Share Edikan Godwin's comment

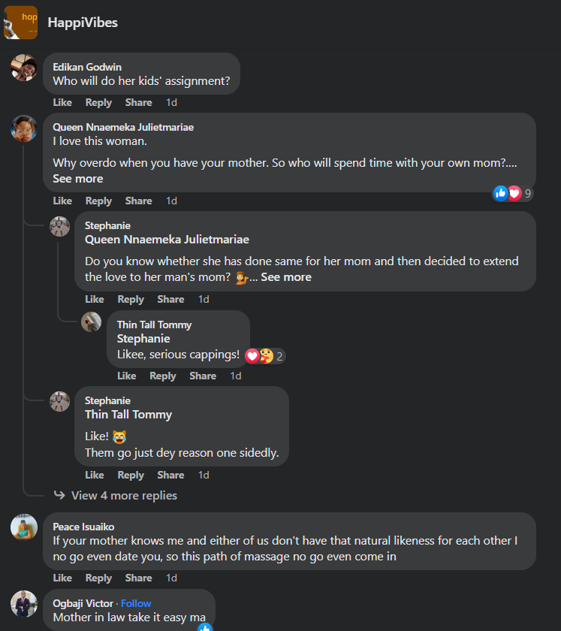[x=138, y=102]
